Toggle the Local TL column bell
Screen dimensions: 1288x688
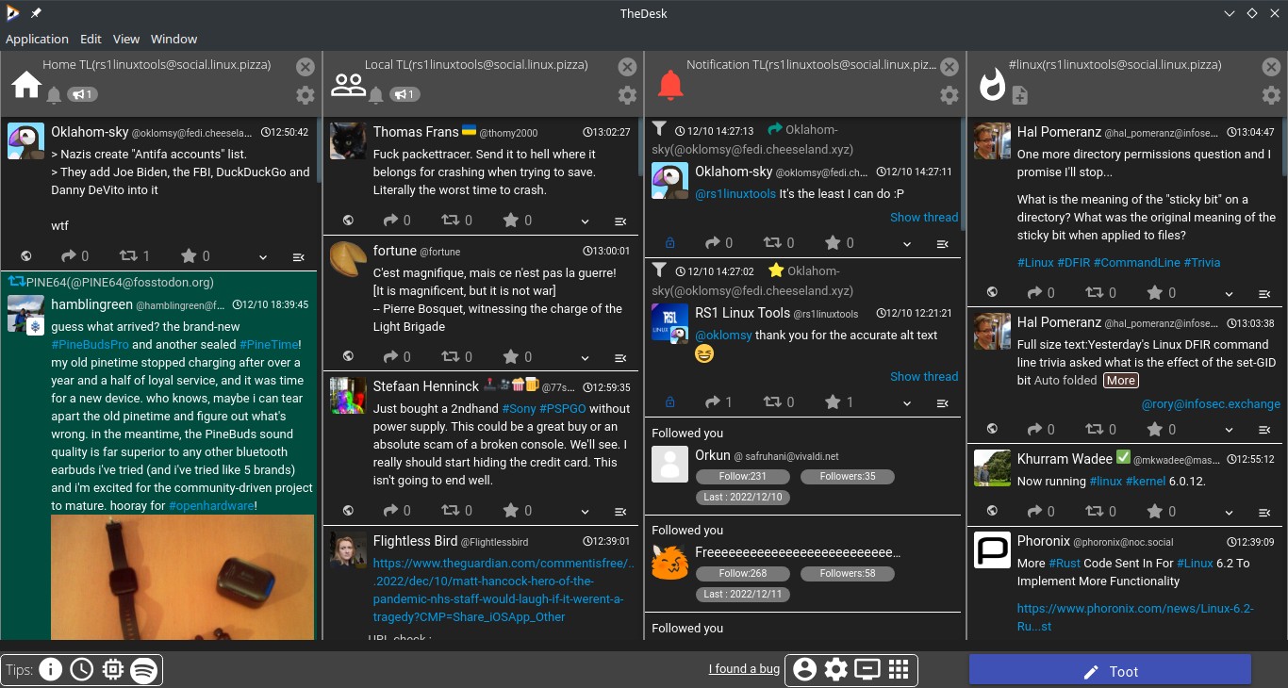(x=376, y=94)
